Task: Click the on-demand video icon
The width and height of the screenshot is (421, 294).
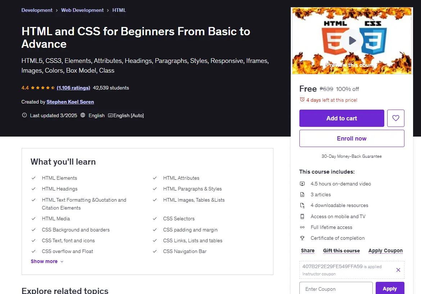Action: click(302, 184)
